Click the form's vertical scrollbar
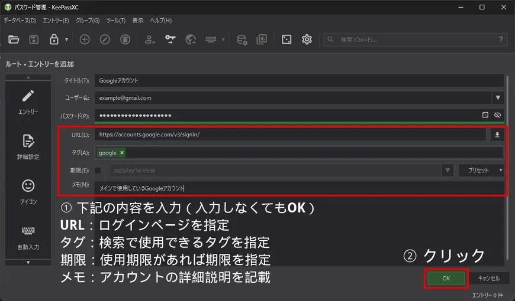The width and height of the screenshot is (515, 301). (x=507, y=167)
